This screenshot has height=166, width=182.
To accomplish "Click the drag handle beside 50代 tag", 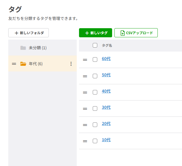I will (x=85, y=76).
